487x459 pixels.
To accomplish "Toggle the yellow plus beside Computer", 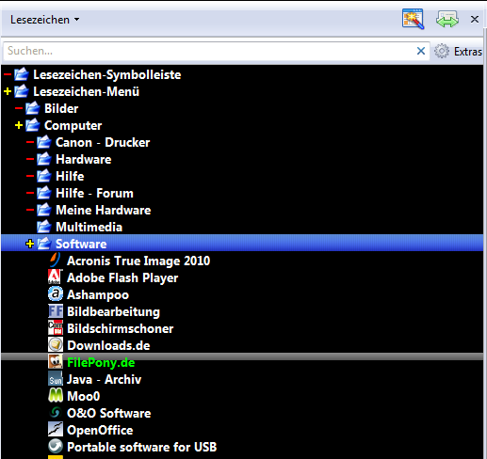I will pyautogui.click(x=19, y=125).
